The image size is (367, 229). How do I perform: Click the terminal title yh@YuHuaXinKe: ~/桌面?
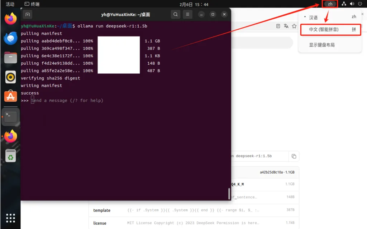[x=125, y=14]
